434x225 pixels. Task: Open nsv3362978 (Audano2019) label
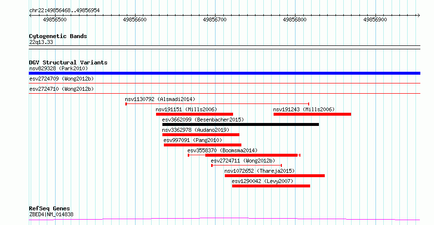coord(196,130)
